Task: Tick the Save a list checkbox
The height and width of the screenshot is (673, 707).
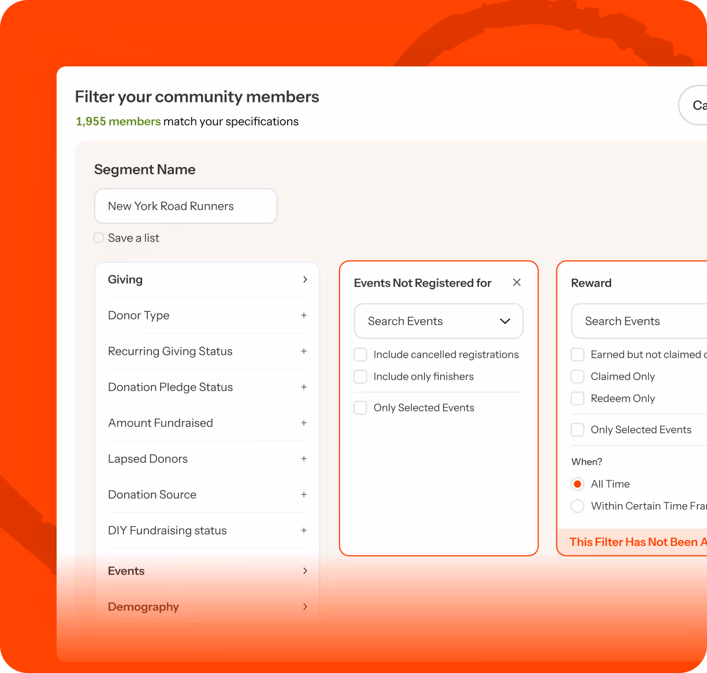Action: tap(99, 238)
